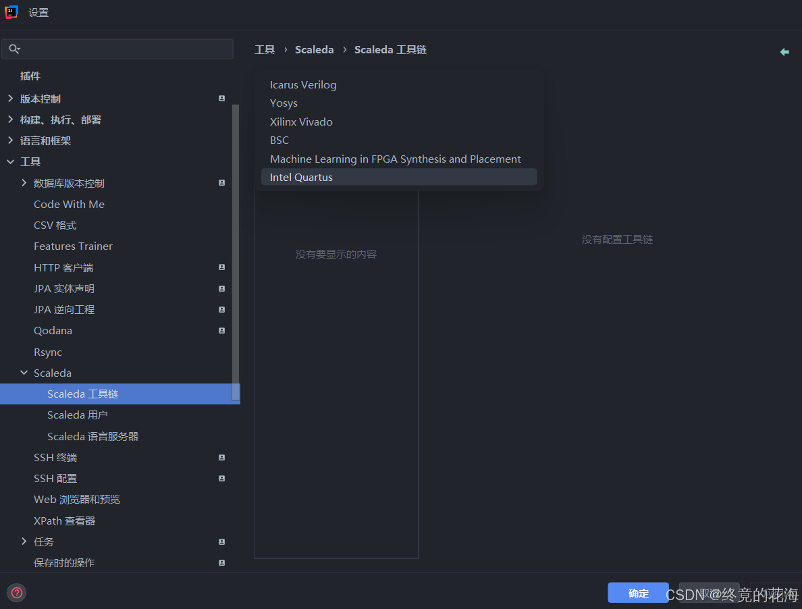Expand the 任务 tree node
This screenshot has width=802, height=609.
click(x=24, y=541)
